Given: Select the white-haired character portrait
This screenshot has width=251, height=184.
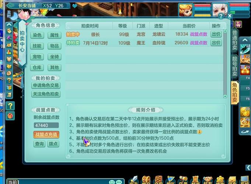Looking at the screenshot, I should coord(220,10).
